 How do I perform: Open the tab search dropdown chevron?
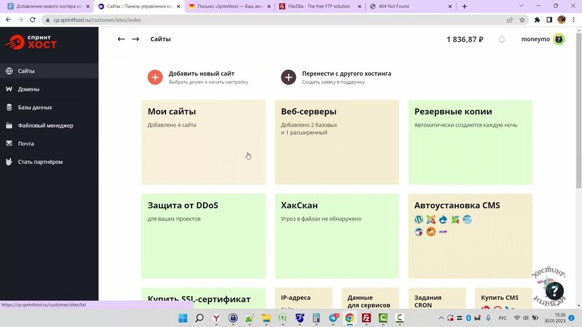click(521, 6)
